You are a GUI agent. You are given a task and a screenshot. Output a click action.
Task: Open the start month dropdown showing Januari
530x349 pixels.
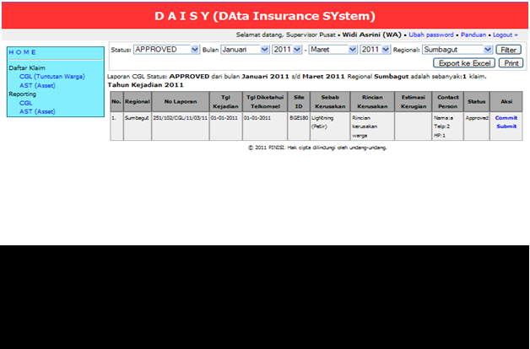[245, 50]
